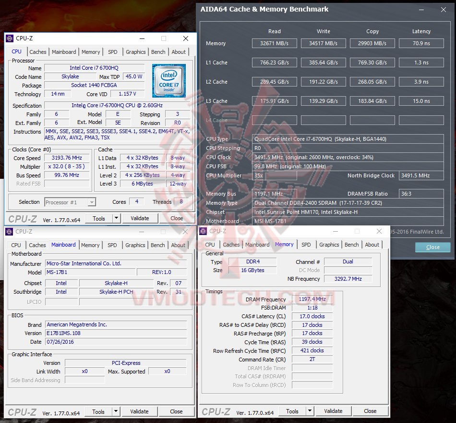This screenshot has width=456, height=423.
Task: Open the Caches tab in top CPU-Z window
Action: 38,52
